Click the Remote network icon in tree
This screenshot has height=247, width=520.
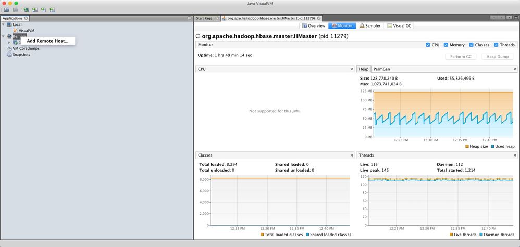(x=9, y=36)
